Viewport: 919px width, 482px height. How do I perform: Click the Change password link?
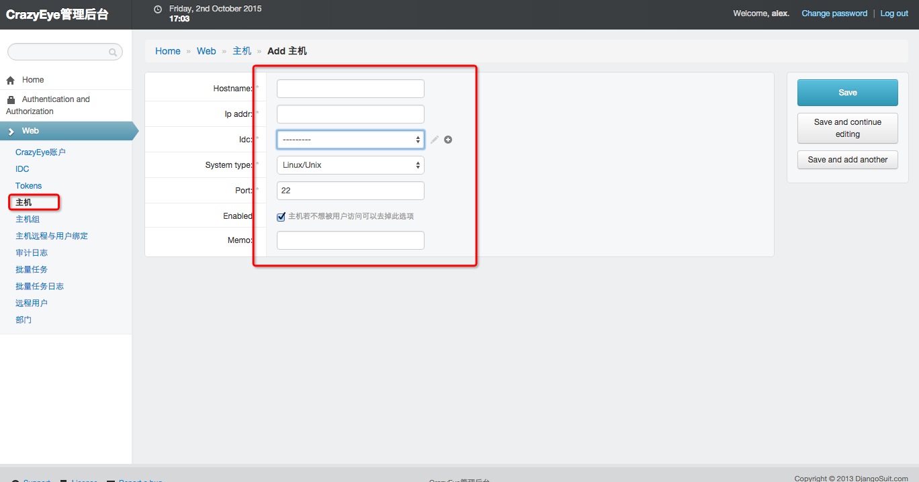pos(834,13)
